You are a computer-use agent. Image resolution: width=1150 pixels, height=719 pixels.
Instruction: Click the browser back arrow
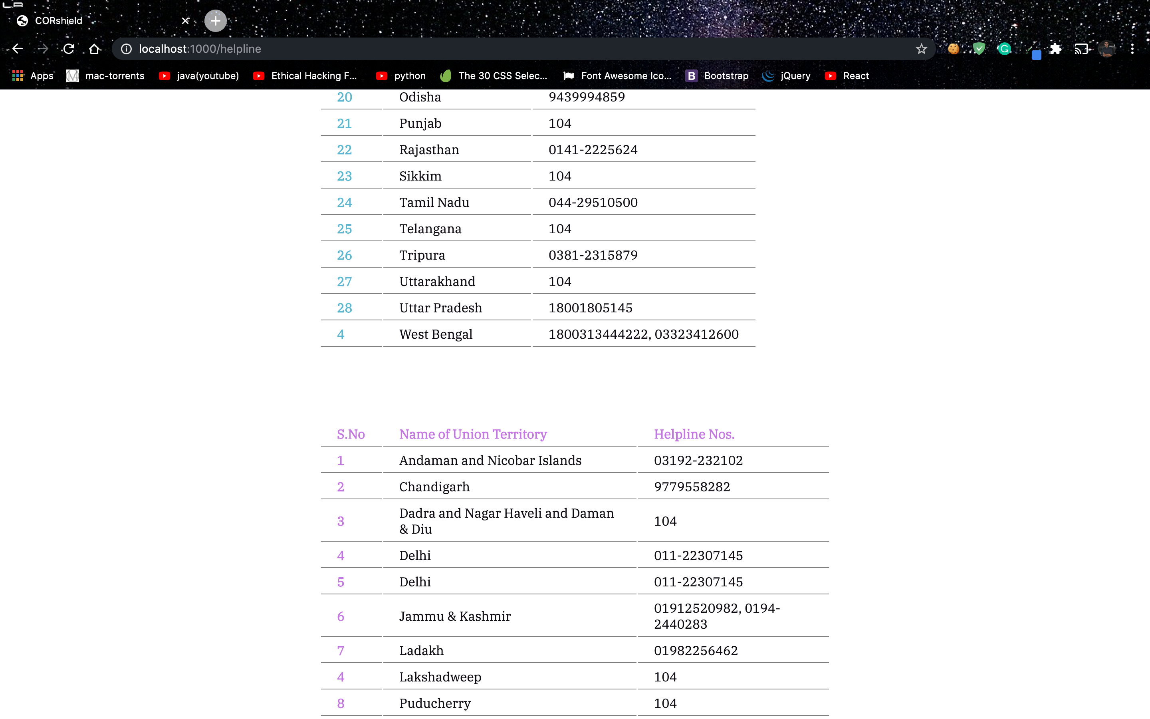click(x=18, y=49)
